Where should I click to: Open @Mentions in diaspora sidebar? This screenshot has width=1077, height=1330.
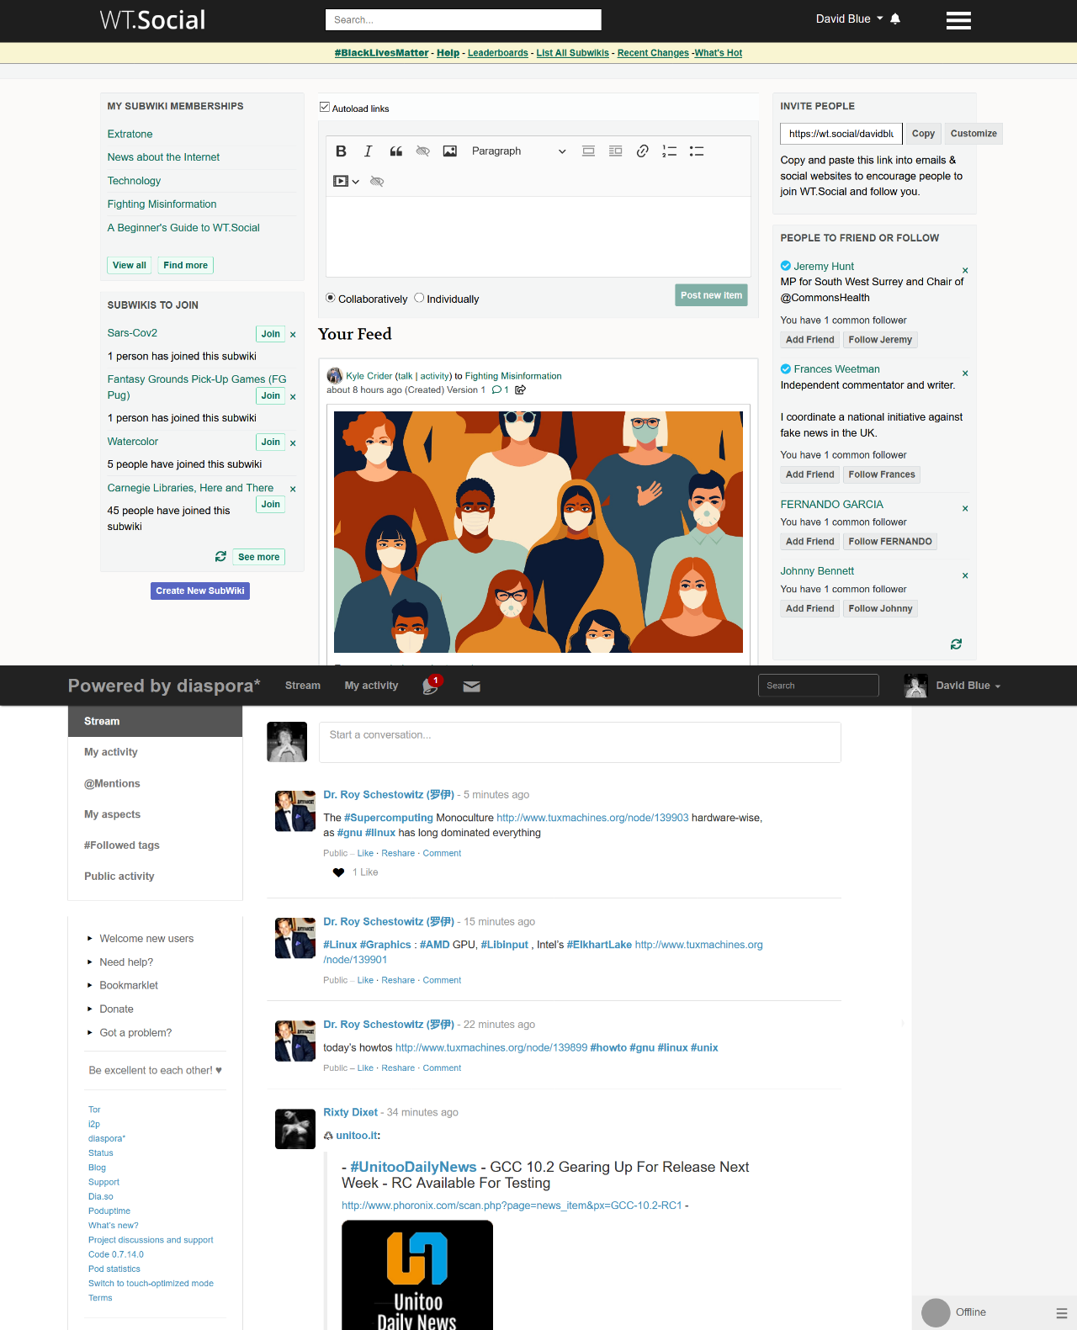coord(156,783)
